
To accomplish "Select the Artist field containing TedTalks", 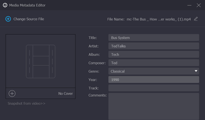I will coord(153,46).
